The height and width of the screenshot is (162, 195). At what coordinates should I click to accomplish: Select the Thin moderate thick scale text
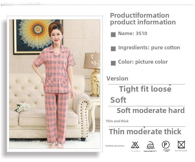(x=145, y=132)
